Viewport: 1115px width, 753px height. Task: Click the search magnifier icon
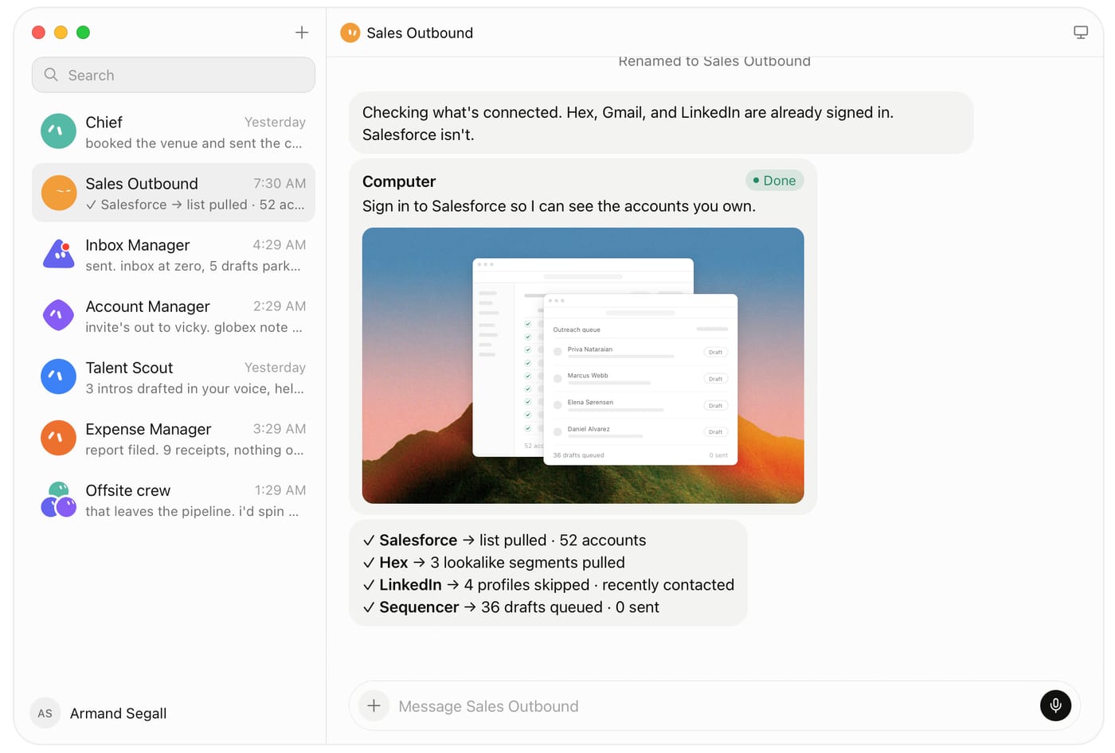click(x=51, y=75)
